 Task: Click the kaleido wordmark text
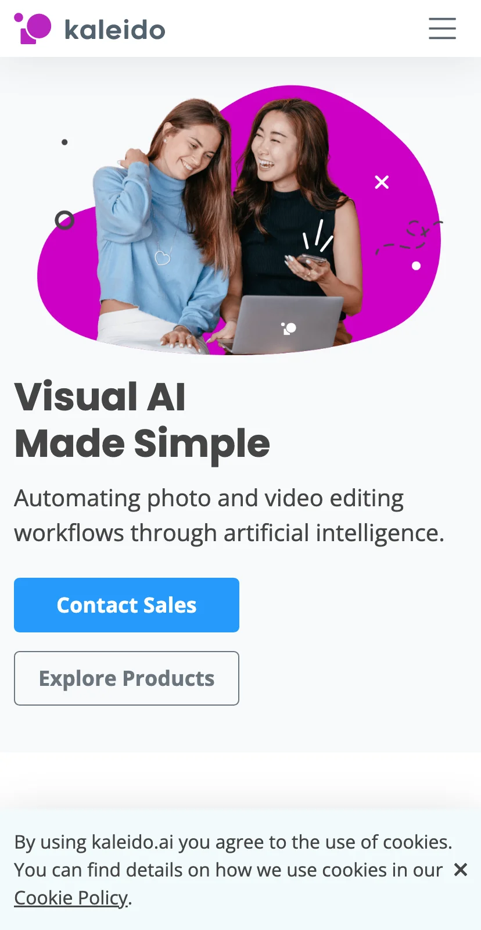[115, 30]
